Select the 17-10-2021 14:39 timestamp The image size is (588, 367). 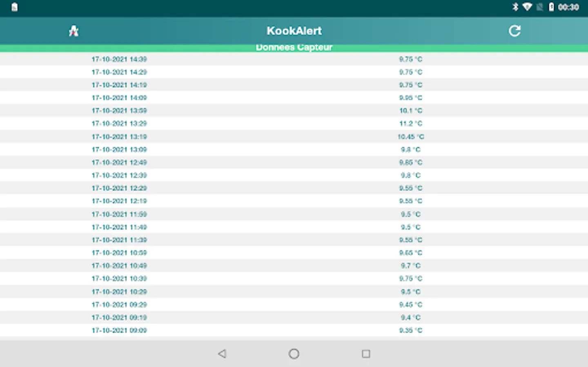(x=119, y=59)
